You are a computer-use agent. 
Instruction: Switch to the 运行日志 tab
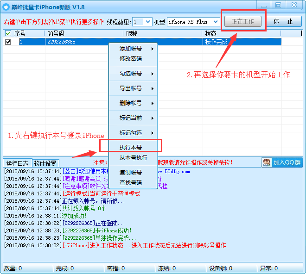tap(18, 163)
